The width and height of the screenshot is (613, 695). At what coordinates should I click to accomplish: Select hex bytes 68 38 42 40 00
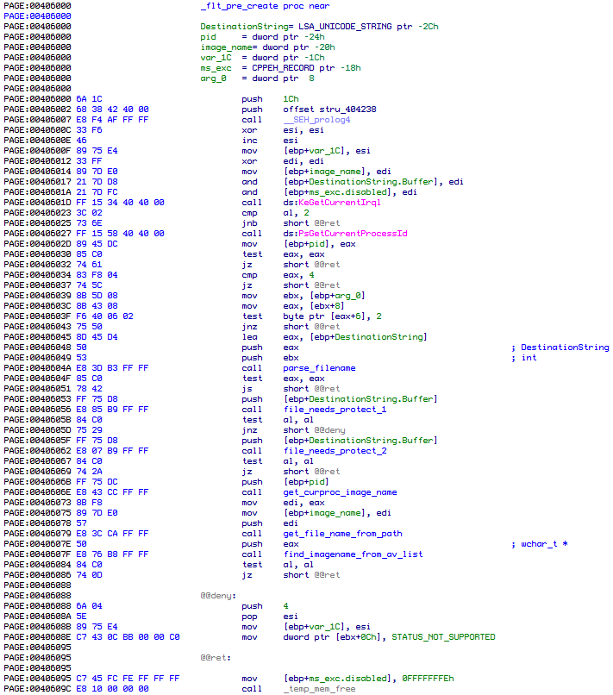coord(112,110)
